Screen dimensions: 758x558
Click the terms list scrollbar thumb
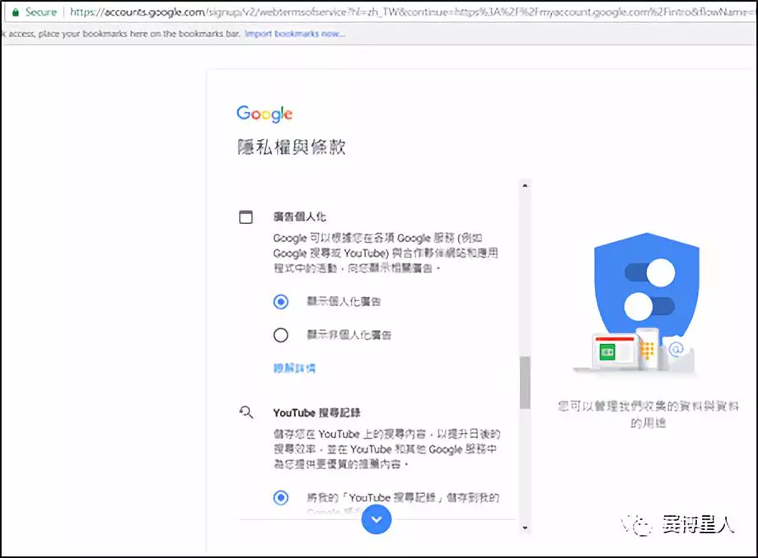525,383
